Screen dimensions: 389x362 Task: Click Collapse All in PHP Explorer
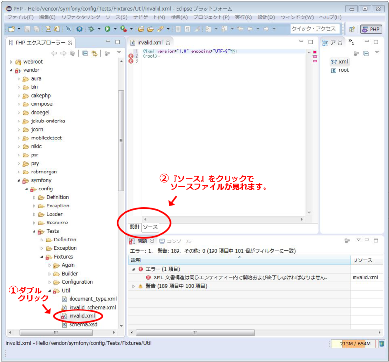pos(85,53)
